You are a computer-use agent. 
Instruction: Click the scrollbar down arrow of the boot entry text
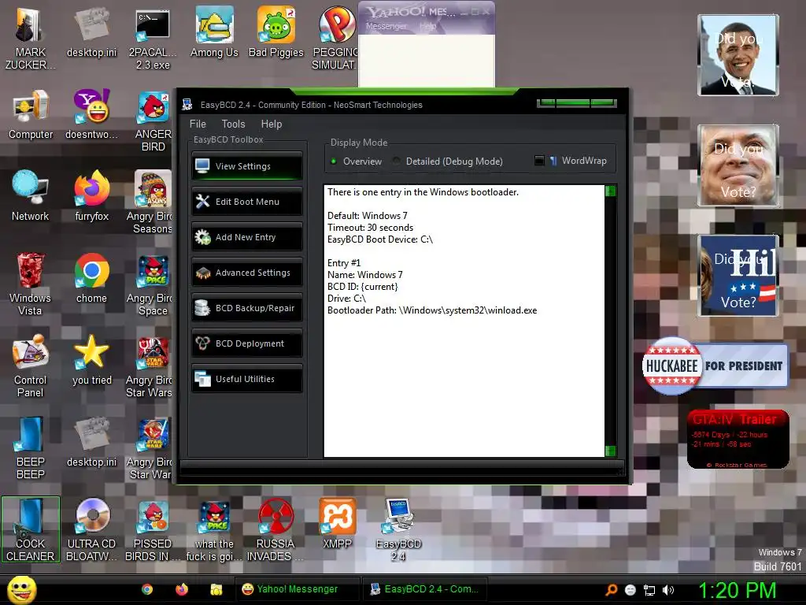[x=611, y=451]
